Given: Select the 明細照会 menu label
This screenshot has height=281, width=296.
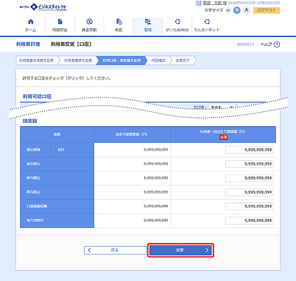Looking at the screenshot, I should (60, 30).
